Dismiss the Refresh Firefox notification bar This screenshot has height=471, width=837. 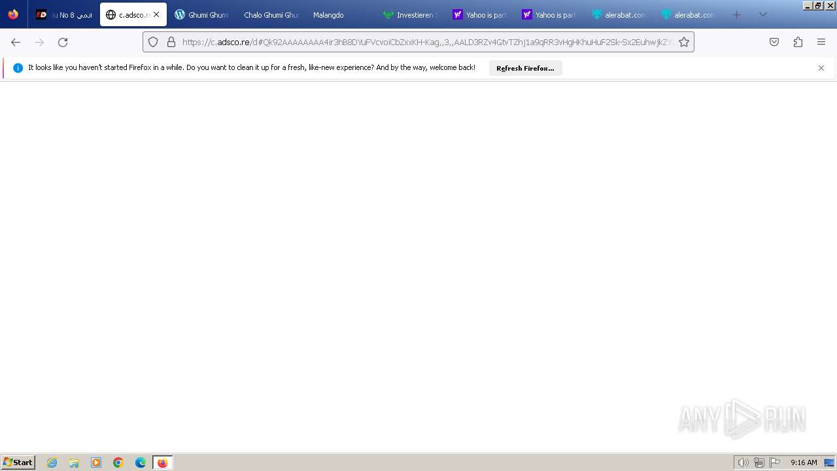click(821, 68)
